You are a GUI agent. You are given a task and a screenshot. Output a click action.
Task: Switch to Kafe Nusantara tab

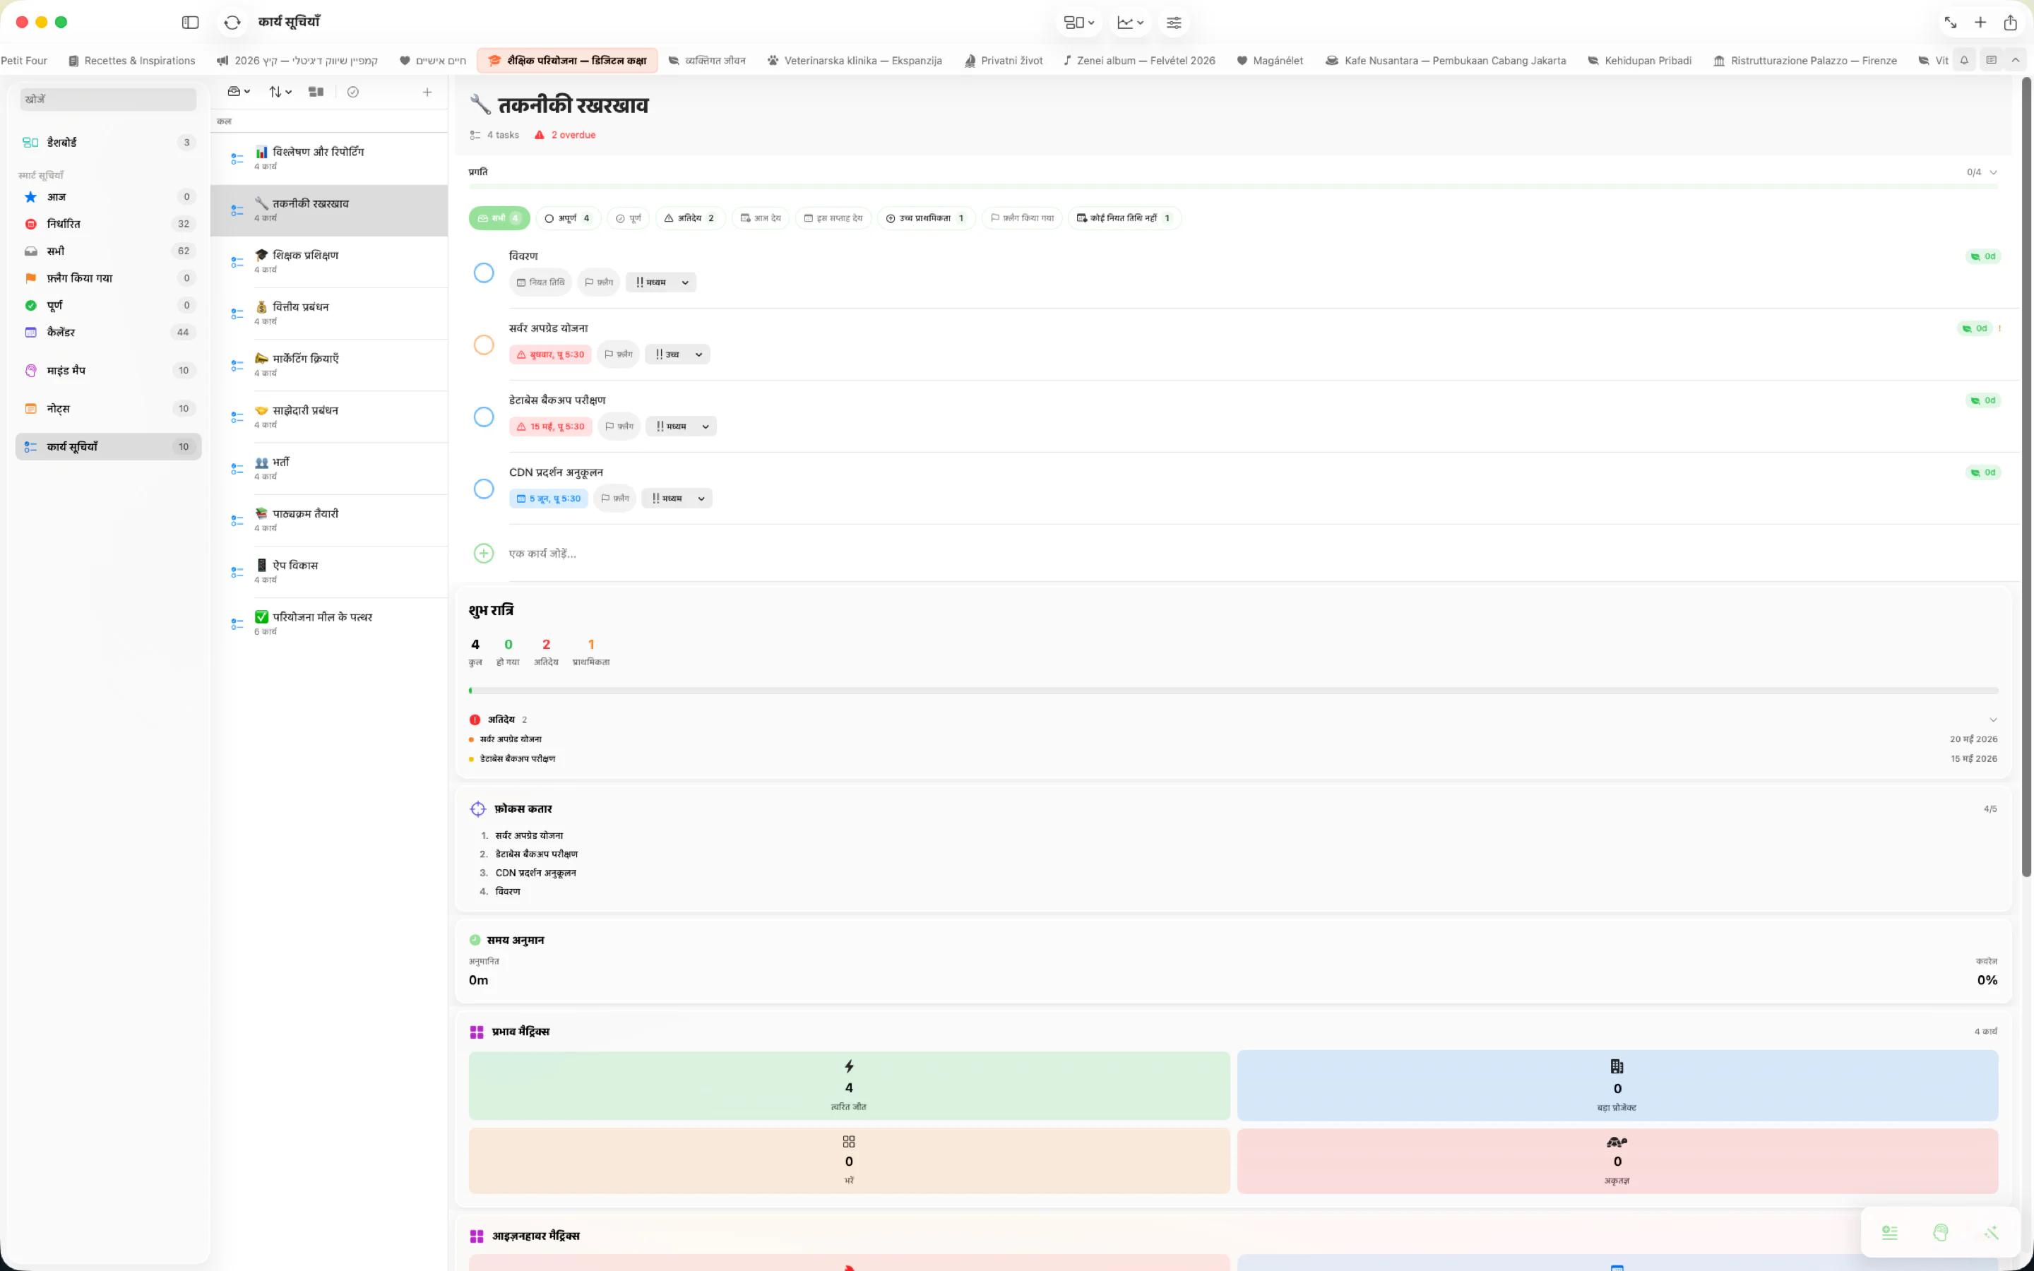tap(1446, 61)
